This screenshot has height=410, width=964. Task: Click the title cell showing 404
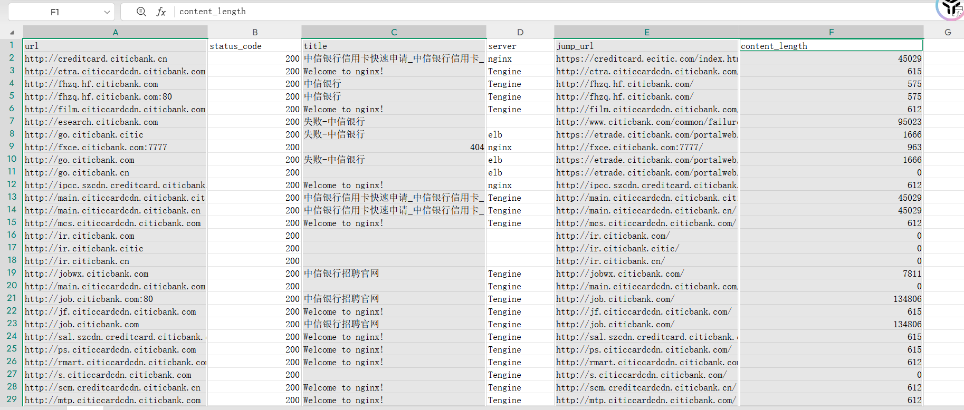tap(394, 147)
